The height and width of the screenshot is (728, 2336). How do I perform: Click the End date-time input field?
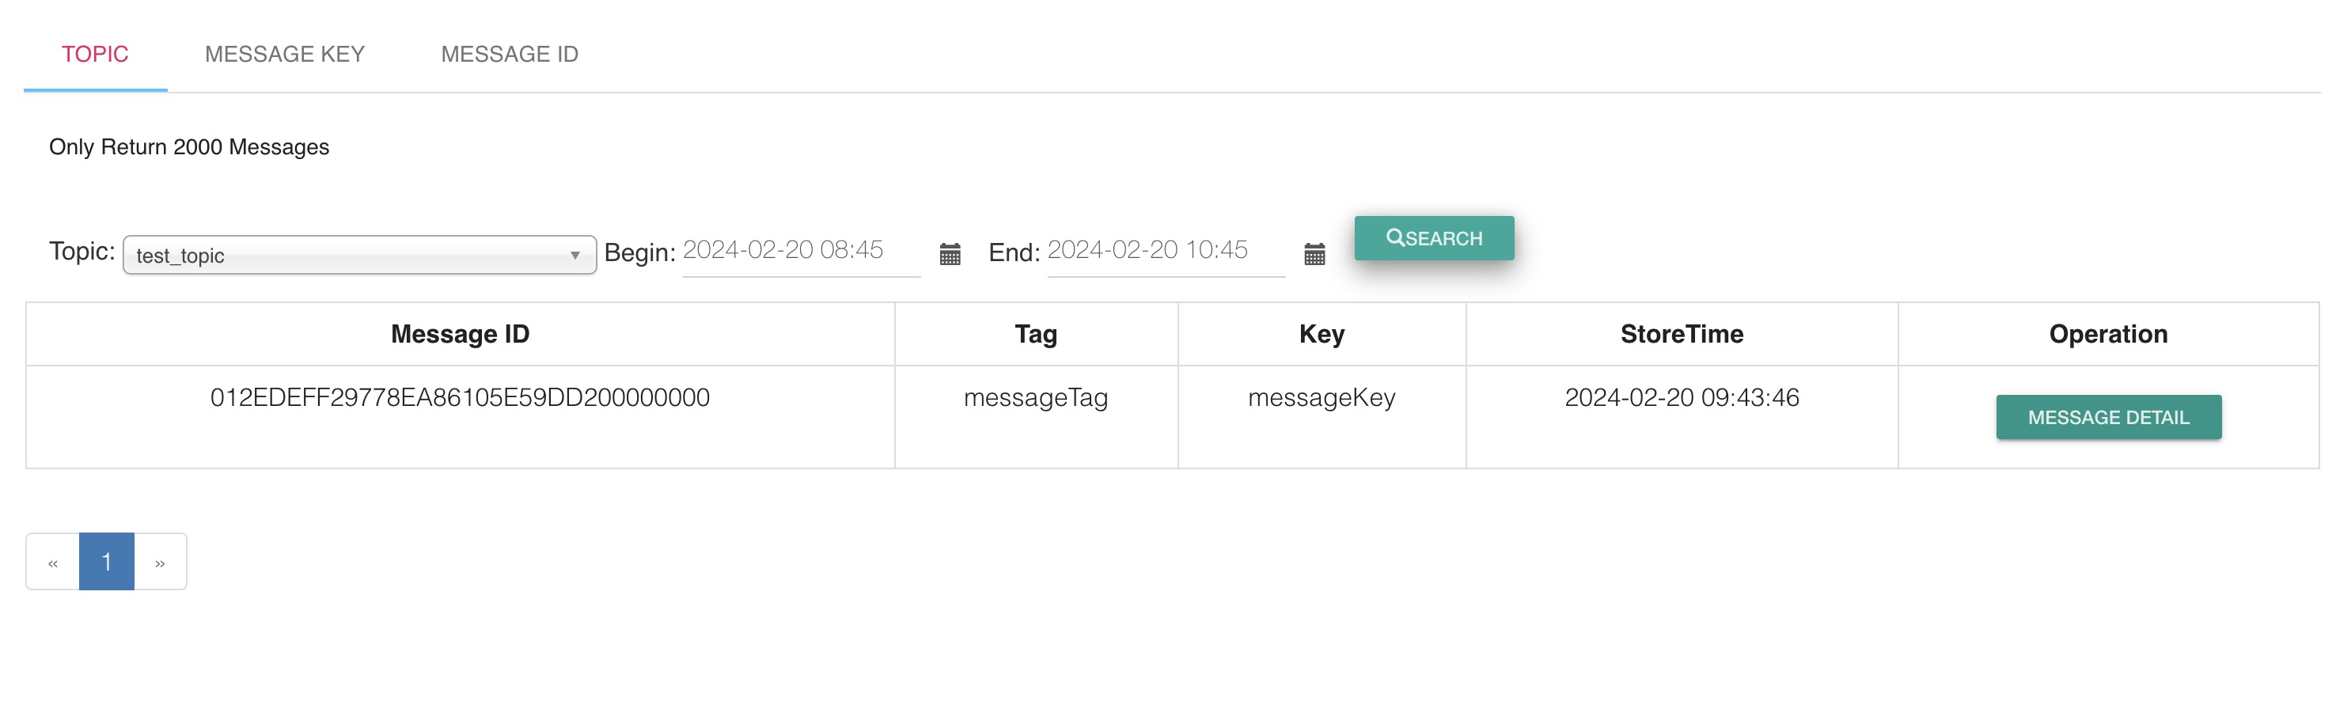tap(1164, 250)
